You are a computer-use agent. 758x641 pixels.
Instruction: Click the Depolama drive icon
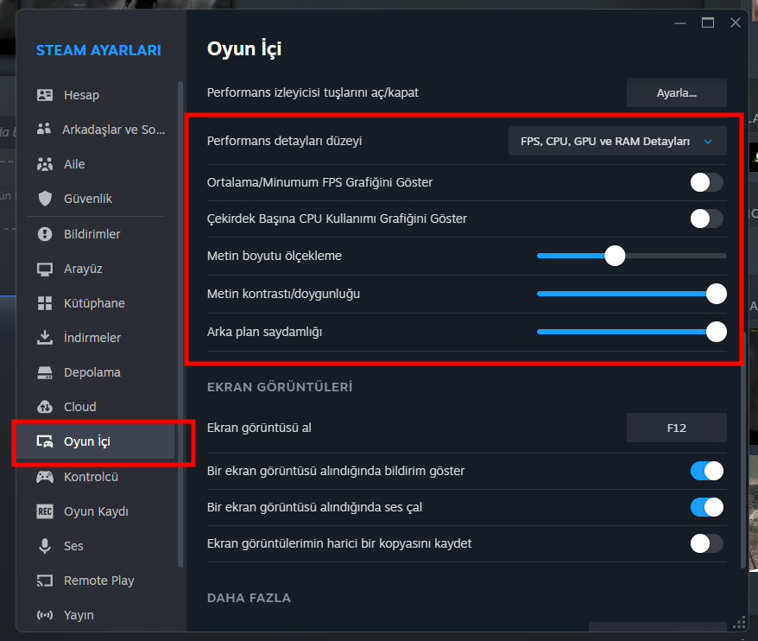pos(45,372)
